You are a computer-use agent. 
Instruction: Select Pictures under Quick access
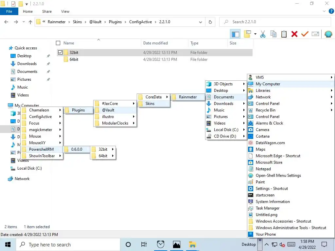click(24, 79)
